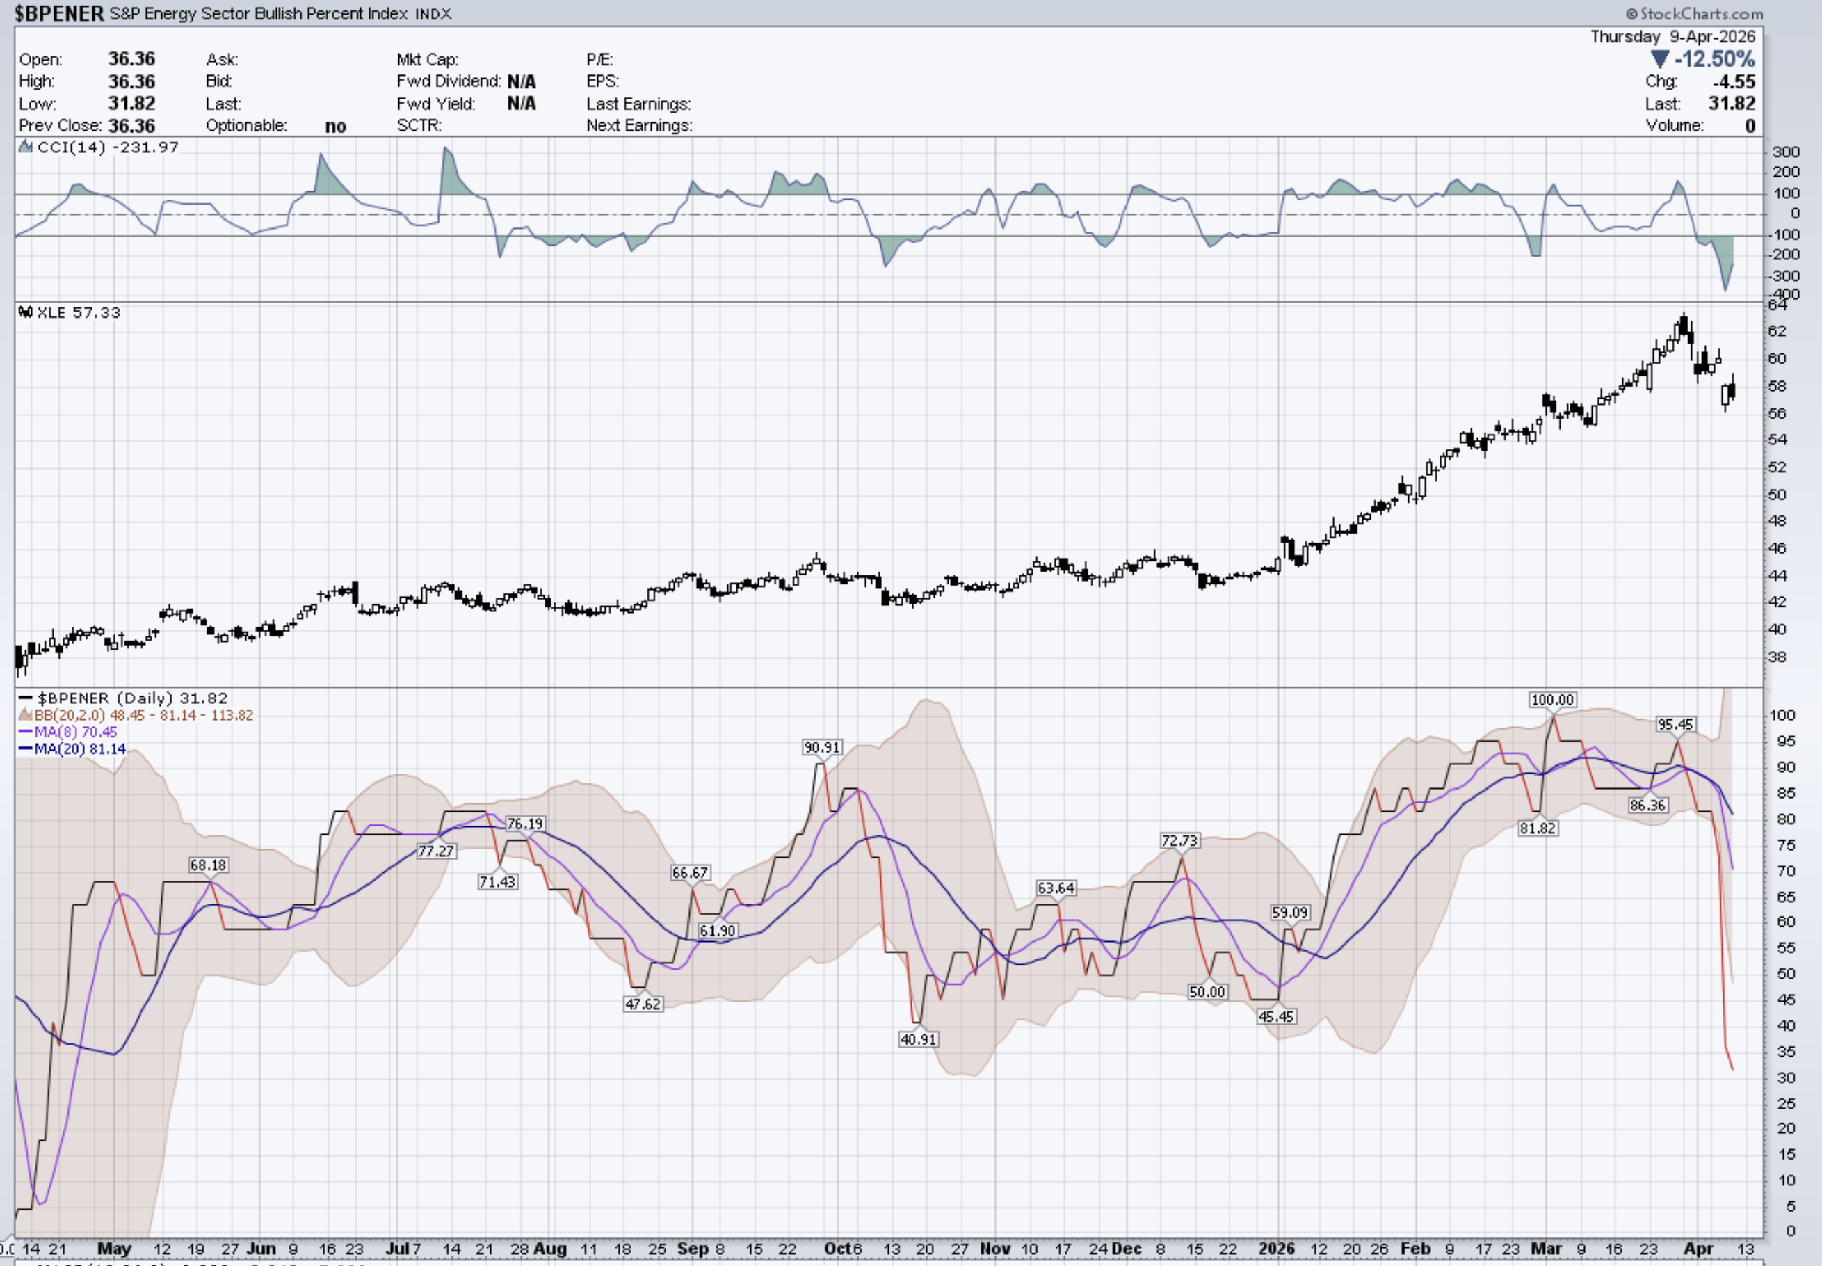The image size is (1822, 1266).
Task: Click the 100.00 peak price label
Action: 1551,700
